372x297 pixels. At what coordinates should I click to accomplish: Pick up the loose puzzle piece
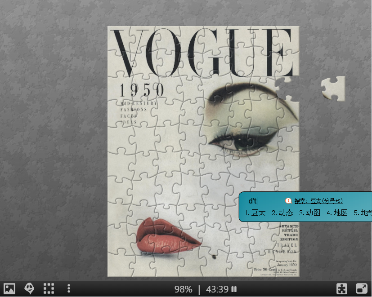click(333, 89)
